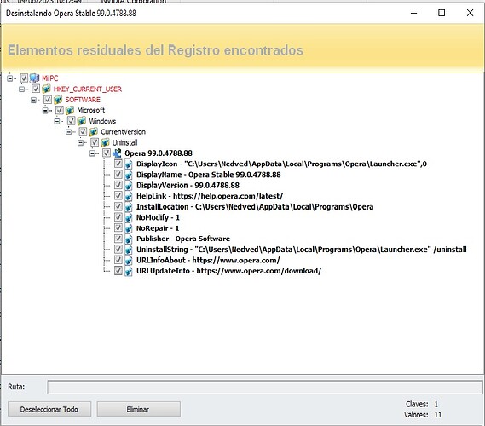Toggle the CurrentVersion key checkbox
Screen dimensions: 485x426
coord(83,131)
